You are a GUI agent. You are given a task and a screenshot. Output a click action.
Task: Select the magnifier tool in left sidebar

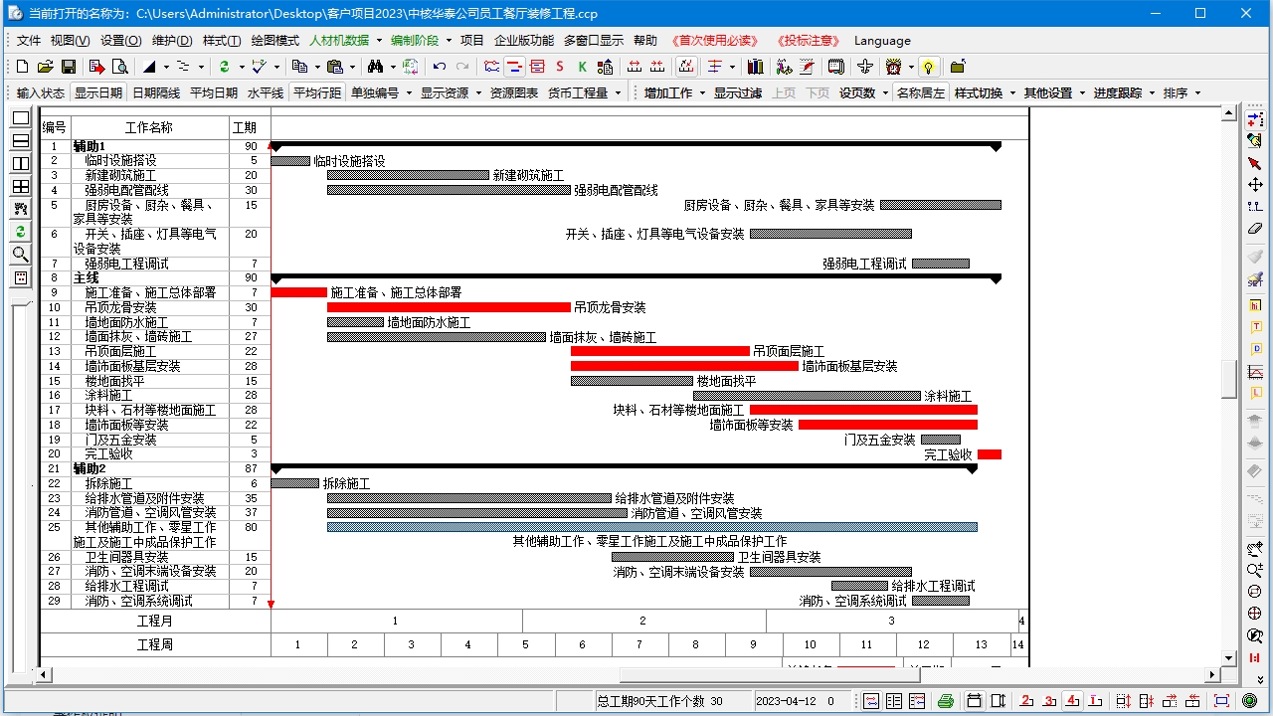(x=20, y=255)
